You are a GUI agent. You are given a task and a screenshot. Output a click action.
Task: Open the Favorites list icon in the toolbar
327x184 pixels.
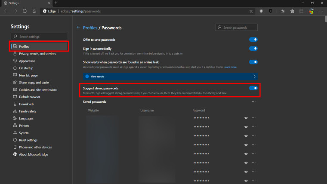click(283, 11)
